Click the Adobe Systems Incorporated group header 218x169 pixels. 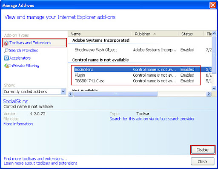(101, 40)
